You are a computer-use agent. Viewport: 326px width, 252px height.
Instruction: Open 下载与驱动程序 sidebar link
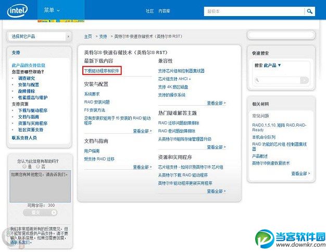[33, 110]
